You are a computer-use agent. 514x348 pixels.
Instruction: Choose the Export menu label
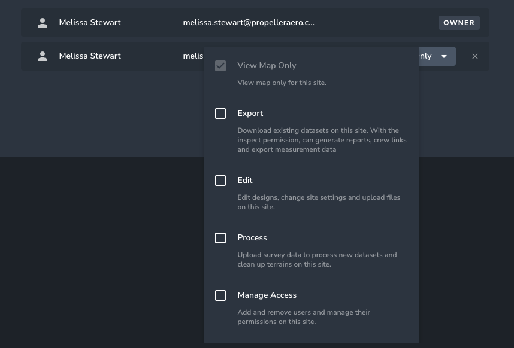pyautogui.click(x=250, y=114)
